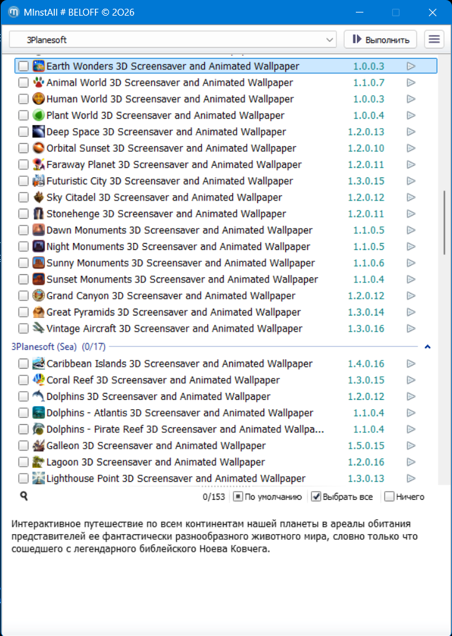Select the Sunny Monuments 3D Screensaver row
This screenshot has width=452, height=636.
point(226,263)
